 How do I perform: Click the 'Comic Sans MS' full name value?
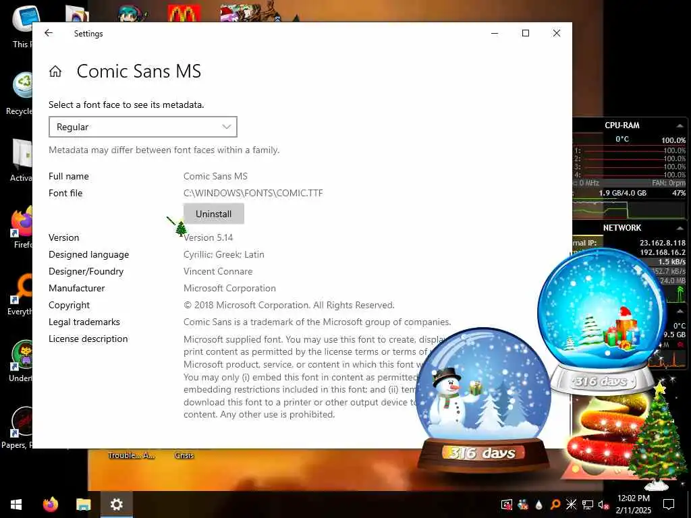[x=215, y=176]
